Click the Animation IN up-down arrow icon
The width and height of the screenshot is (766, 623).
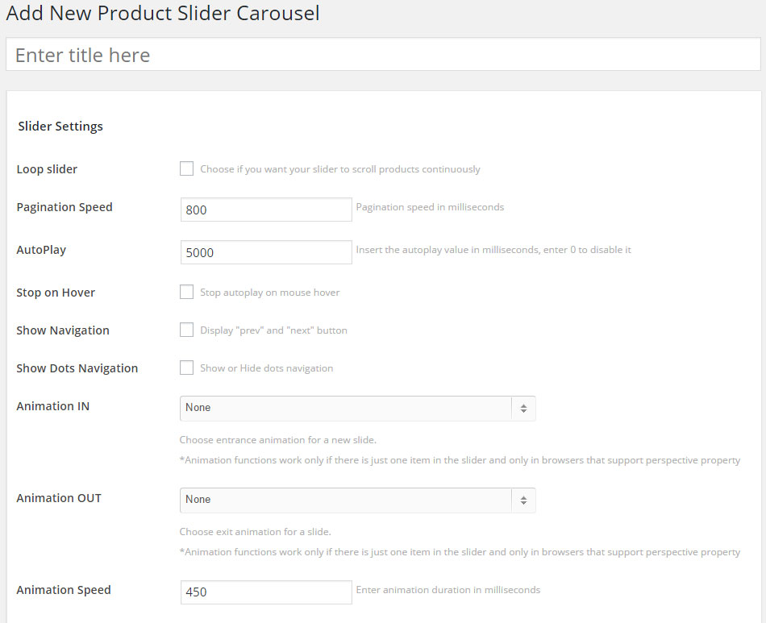pyautogui.click(x=523, y=409)
